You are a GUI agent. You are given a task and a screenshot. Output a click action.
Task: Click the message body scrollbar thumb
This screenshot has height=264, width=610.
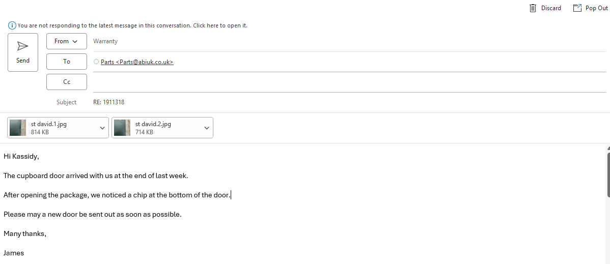coord(608,174)
